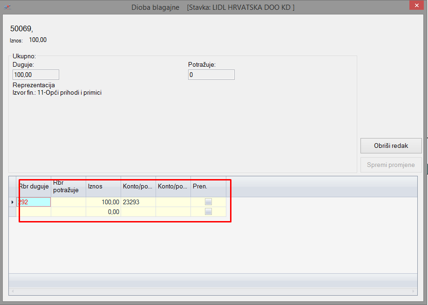Click the Spremi promjene button

(x=391, y=165)
